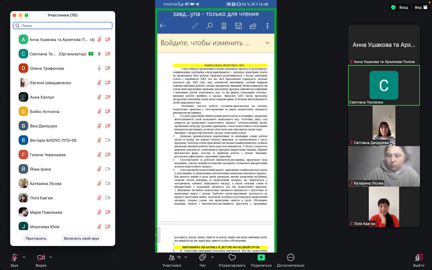Click Включить свой звук button

(82, 238)
